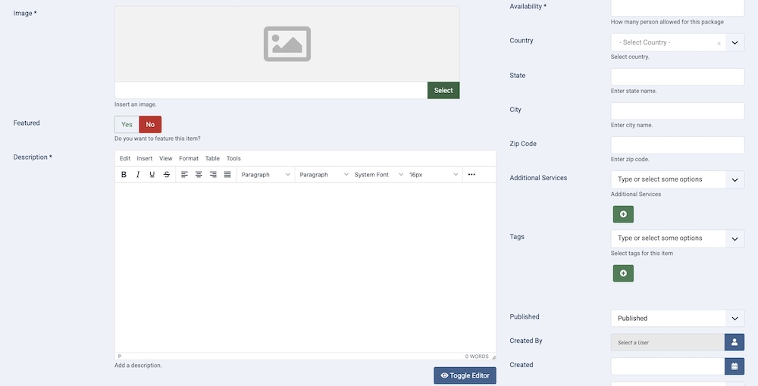
Task: Open the Published status dropdown
Action: pos(677,319)
